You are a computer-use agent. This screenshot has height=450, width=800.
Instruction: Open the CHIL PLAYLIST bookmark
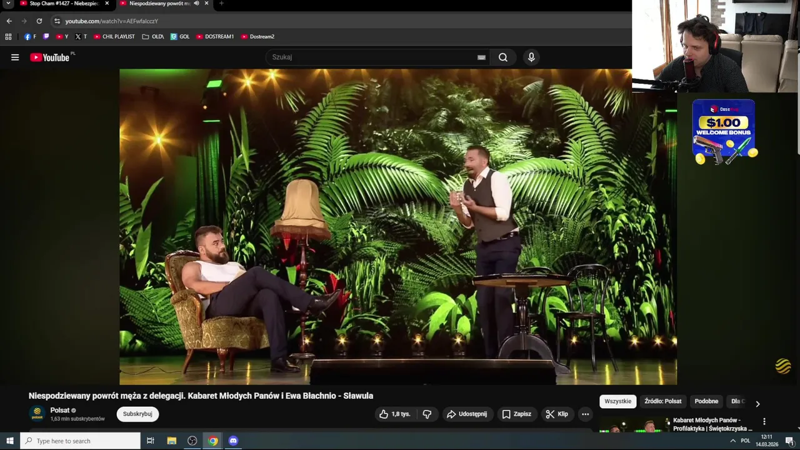pos(114,37)
